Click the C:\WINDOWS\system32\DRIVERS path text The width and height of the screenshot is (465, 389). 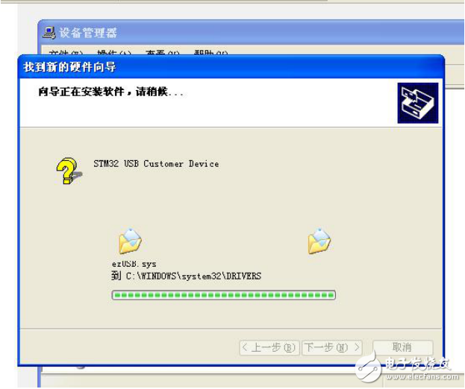(x=193, y=276)
